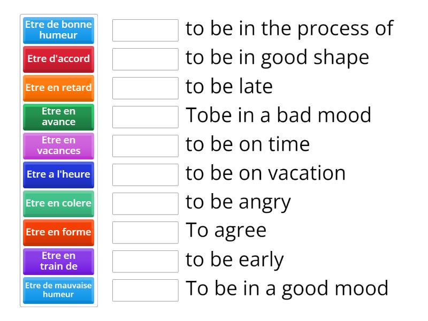This screenshot has width=428, height=321.
Task: Select the blank beside 'to be in good shape'
Action: tap(146, 59)
